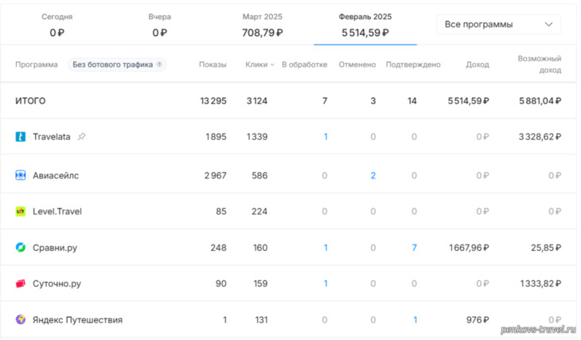Click the Суточно.ру program logo icon
Screen dimensions: 581x340
21,283
